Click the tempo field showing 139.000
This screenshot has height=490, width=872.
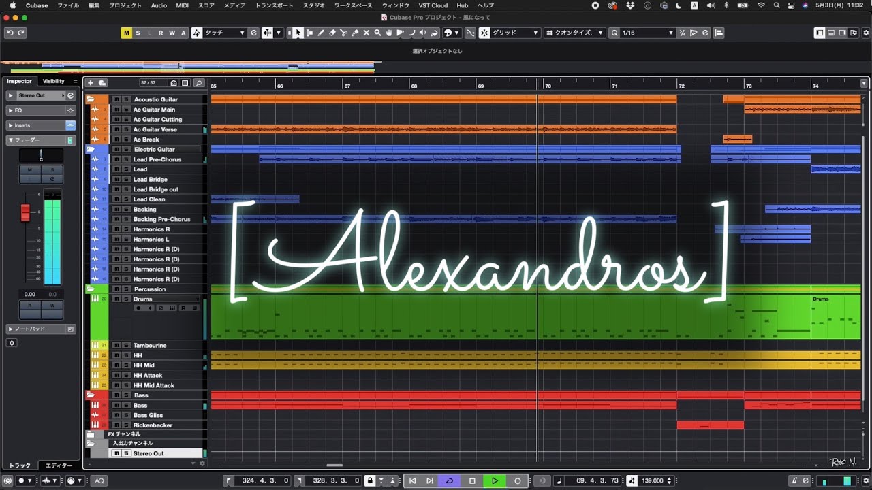[652, 480]
